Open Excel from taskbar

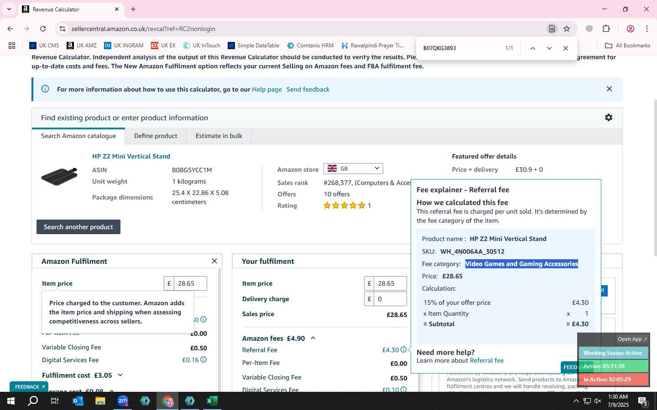212,401
